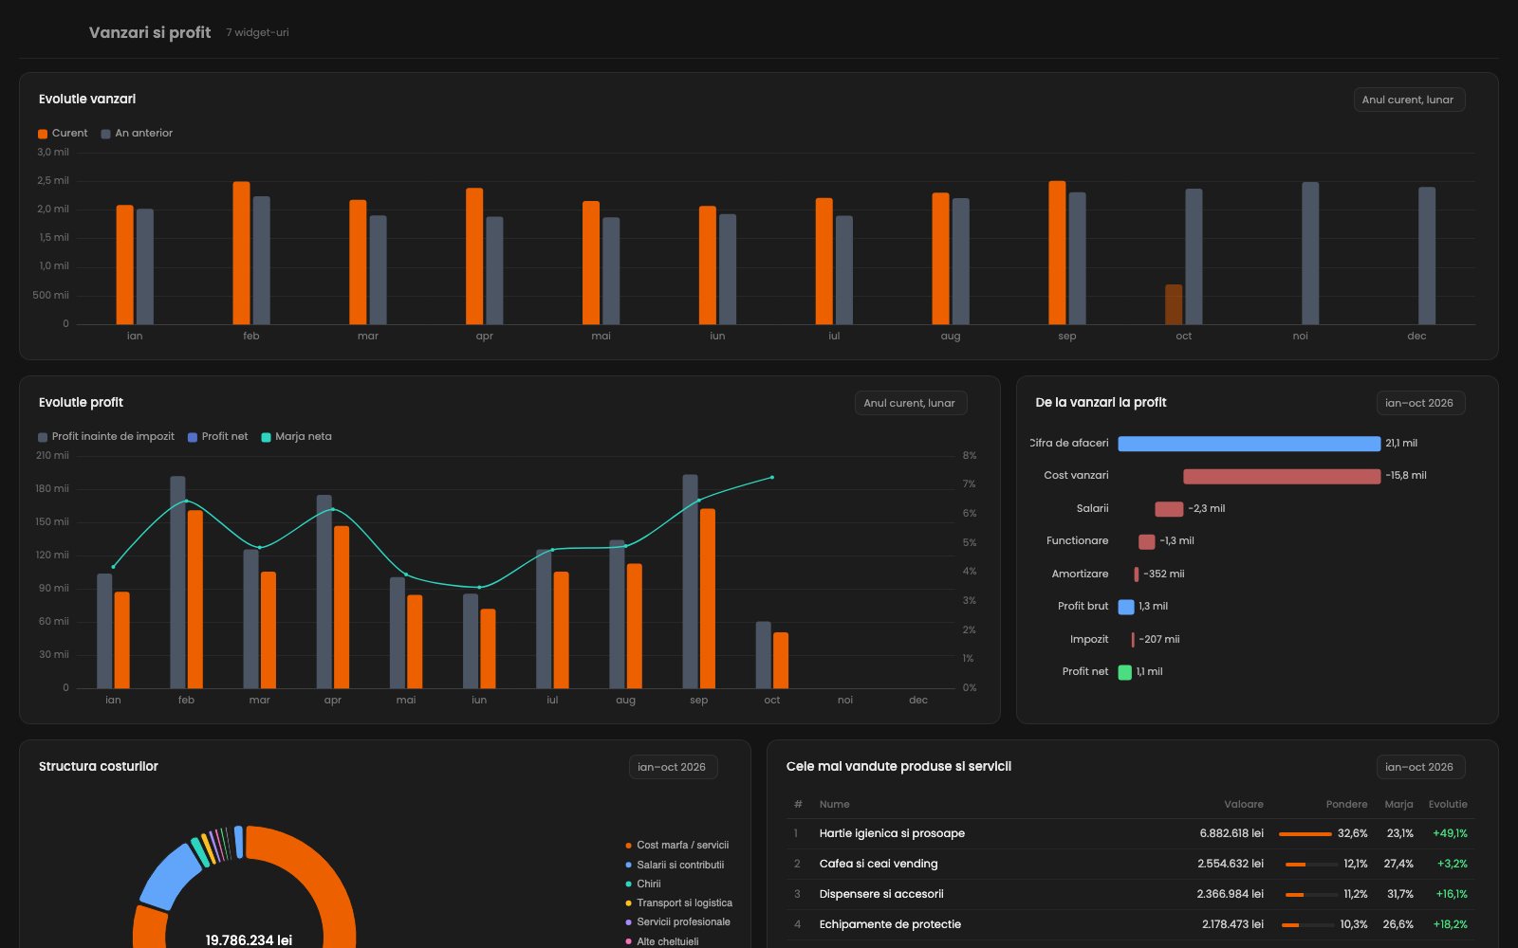Toggle An anterior legend entry
The image size is (1518, 948).
tap(137, 134)
